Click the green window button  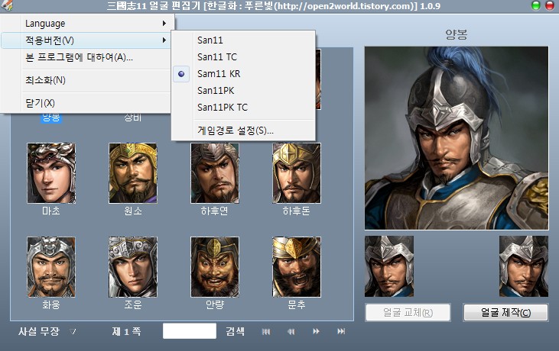(536, 5)
